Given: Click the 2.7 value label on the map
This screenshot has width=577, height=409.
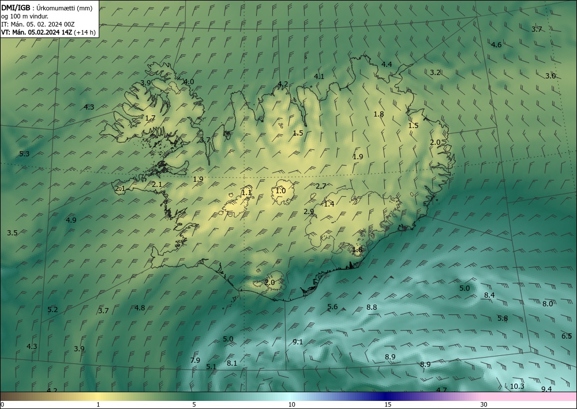Looking at the screenshot, I should (321, 186).
